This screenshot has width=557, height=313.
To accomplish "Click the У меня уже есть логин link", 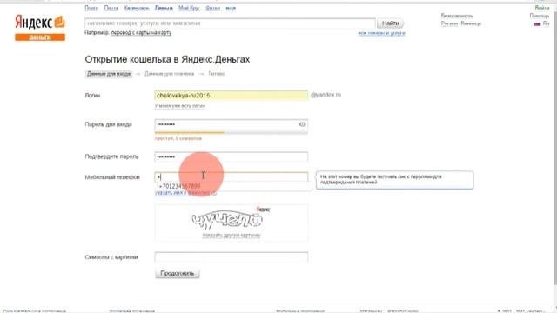I will tap(180, 106).
